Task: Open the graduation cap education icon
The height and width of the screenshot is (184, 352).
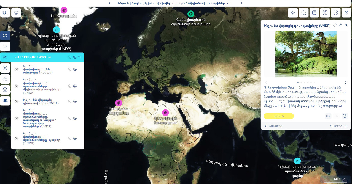Action: tap(5, 101)
